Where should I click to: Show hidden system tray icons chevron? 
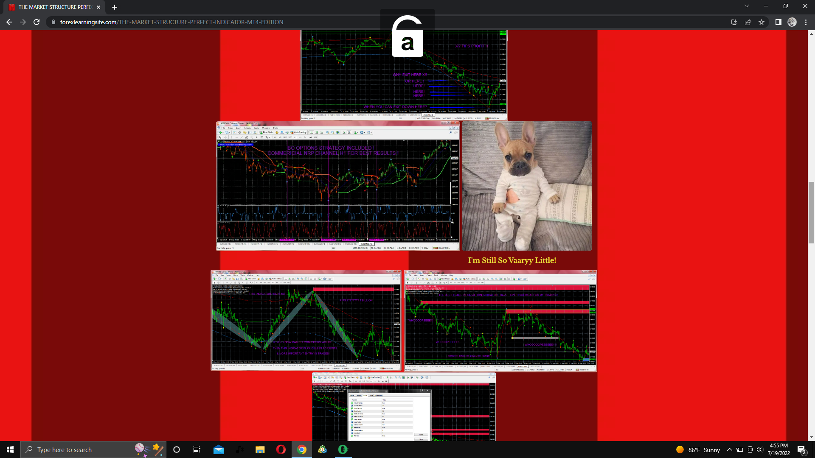(x=729, y=450)
